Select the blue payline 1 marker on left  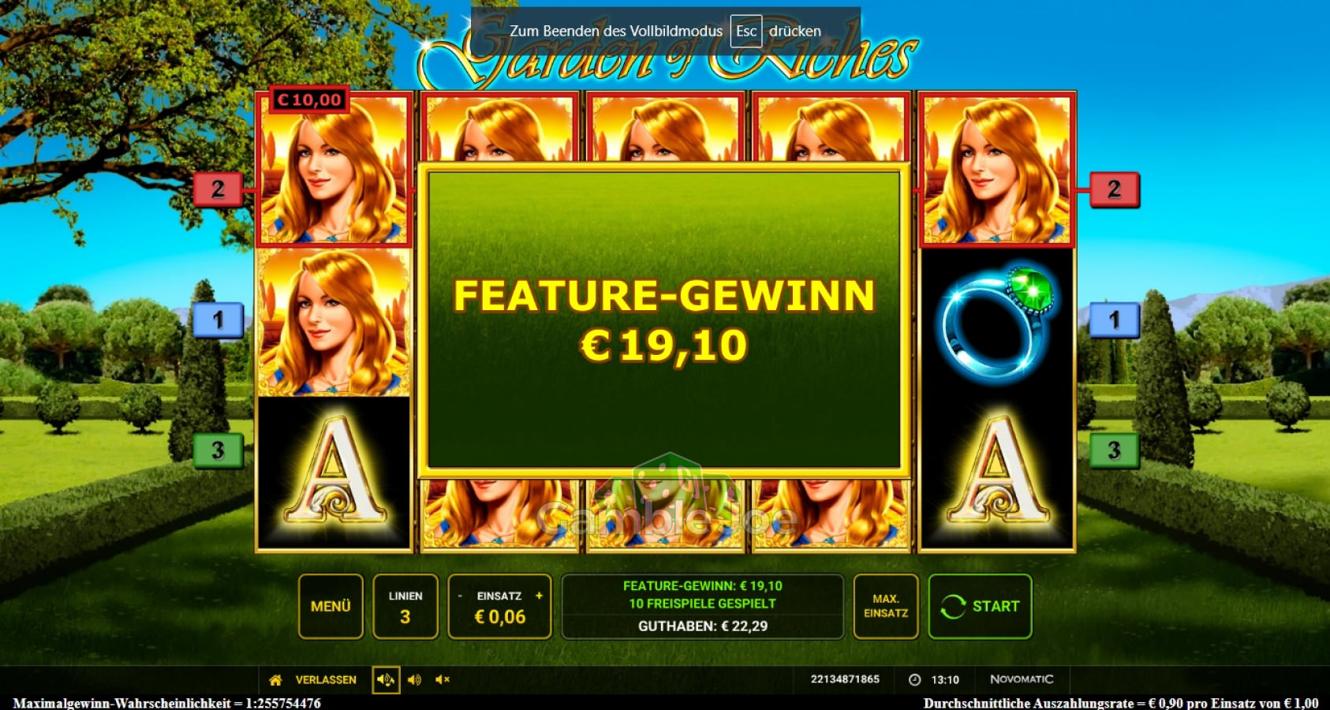[218, 320]
